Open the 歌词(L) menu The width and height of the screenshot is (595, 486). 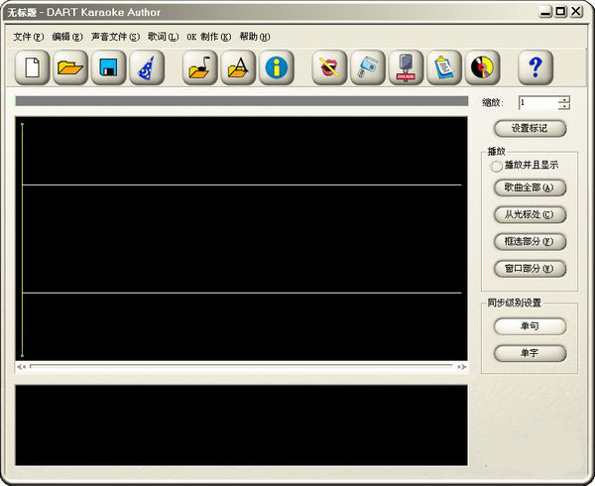click(163, 37)
